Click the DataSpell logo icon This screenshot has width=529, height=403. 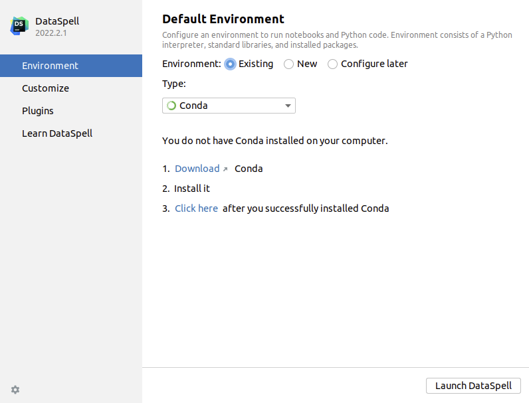(x=20, y=26)
